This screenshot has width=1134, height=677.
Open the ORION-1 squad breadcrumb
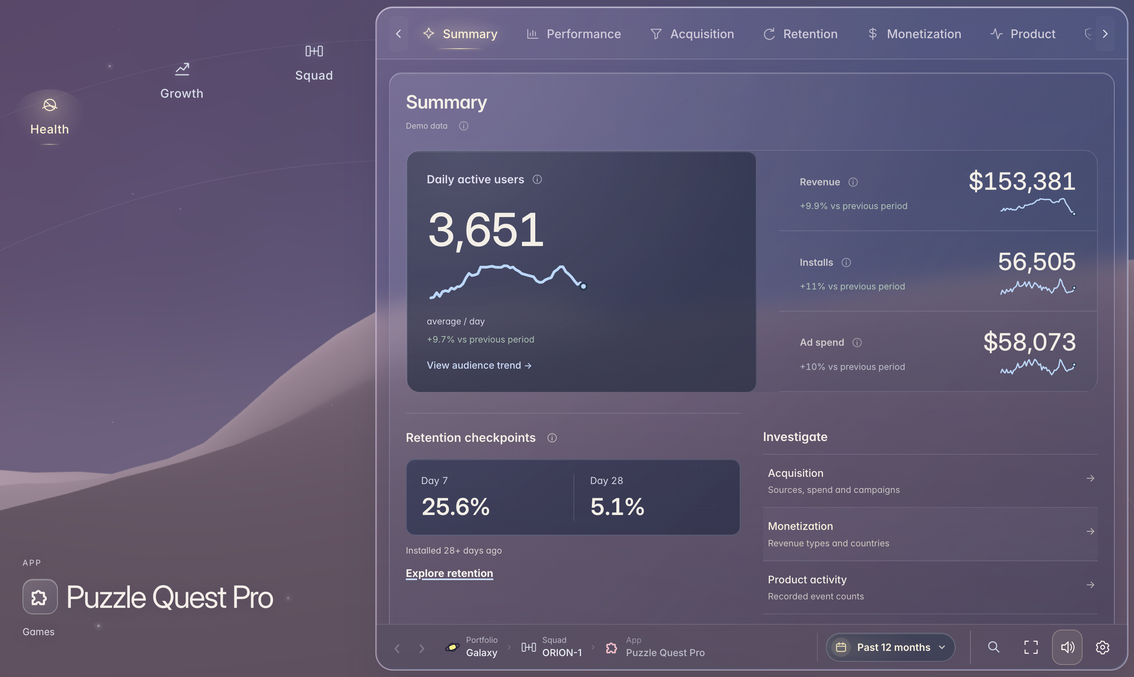coord(552,647)
